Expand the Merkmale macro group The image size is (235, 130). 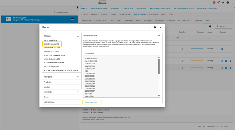[78, 92]
